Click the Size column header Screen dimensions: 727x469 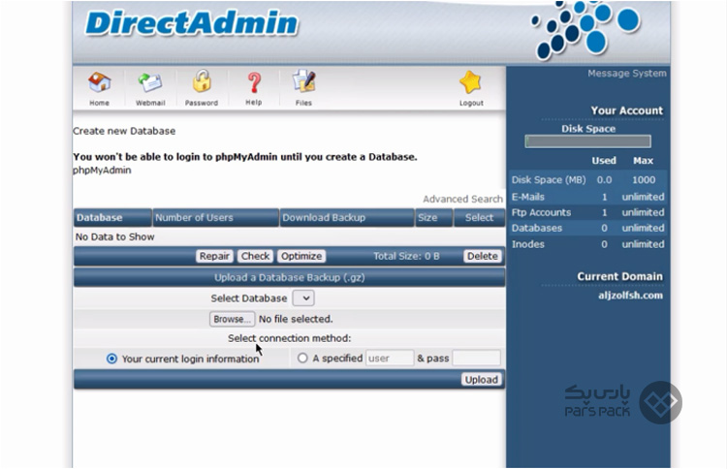coord(433,218)
